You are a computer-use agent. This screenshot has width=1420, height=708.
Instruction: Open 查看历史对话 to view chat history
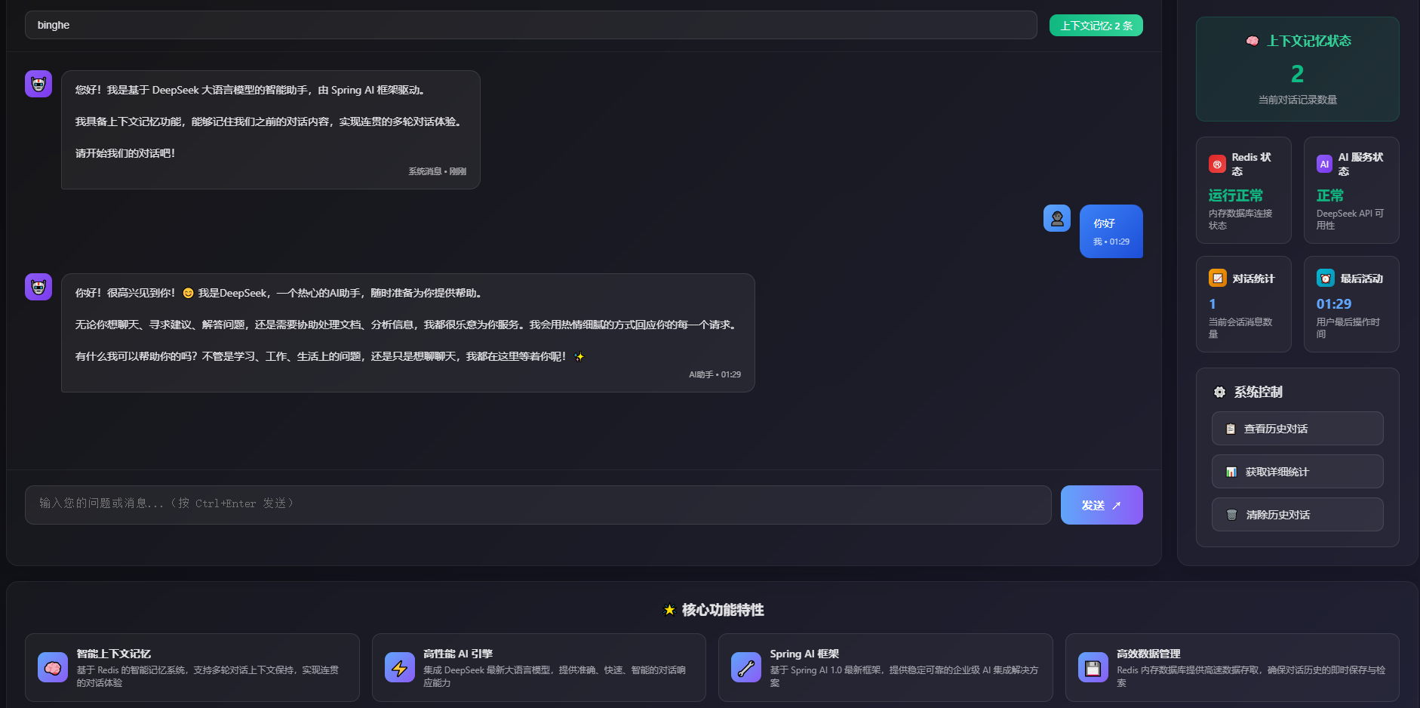point(1298,429)
